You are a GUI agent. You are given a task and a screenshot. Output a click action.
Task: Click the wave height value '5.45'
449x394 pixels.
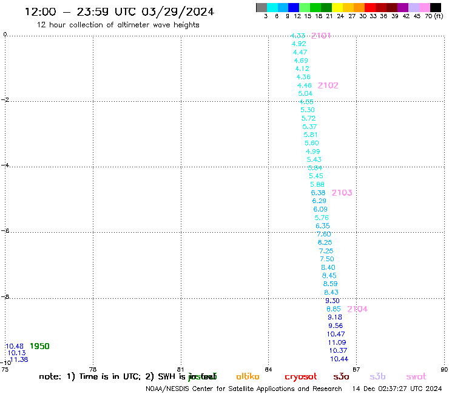[x=316, y=176]
